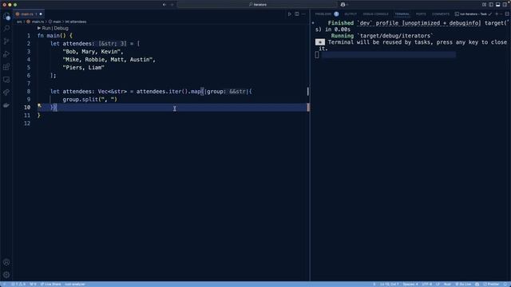Click the Prettier status bar item

point(491,285)
